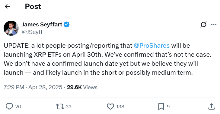Screen dimensions: 220x114
Task: Click the repost count 33
Action: [69, 106]
